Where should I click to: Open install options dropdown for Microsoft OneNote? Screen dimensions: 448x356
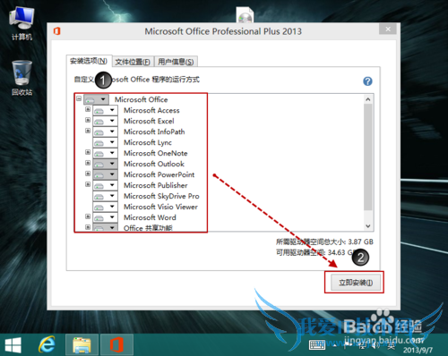[x=105, y=153]
